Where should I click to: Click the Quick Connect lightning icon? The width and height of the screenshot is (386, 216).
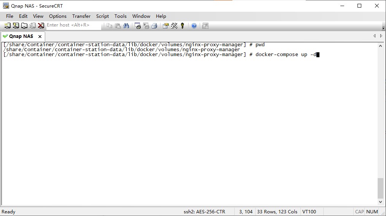(16, 25)
